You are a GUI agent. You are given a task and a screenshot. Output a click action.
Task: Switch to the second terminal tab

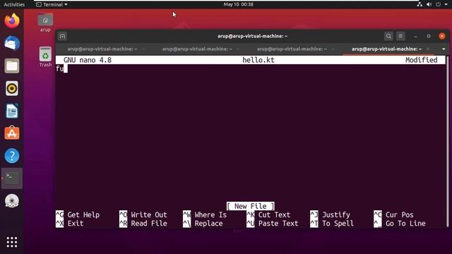tap(197, 49)
